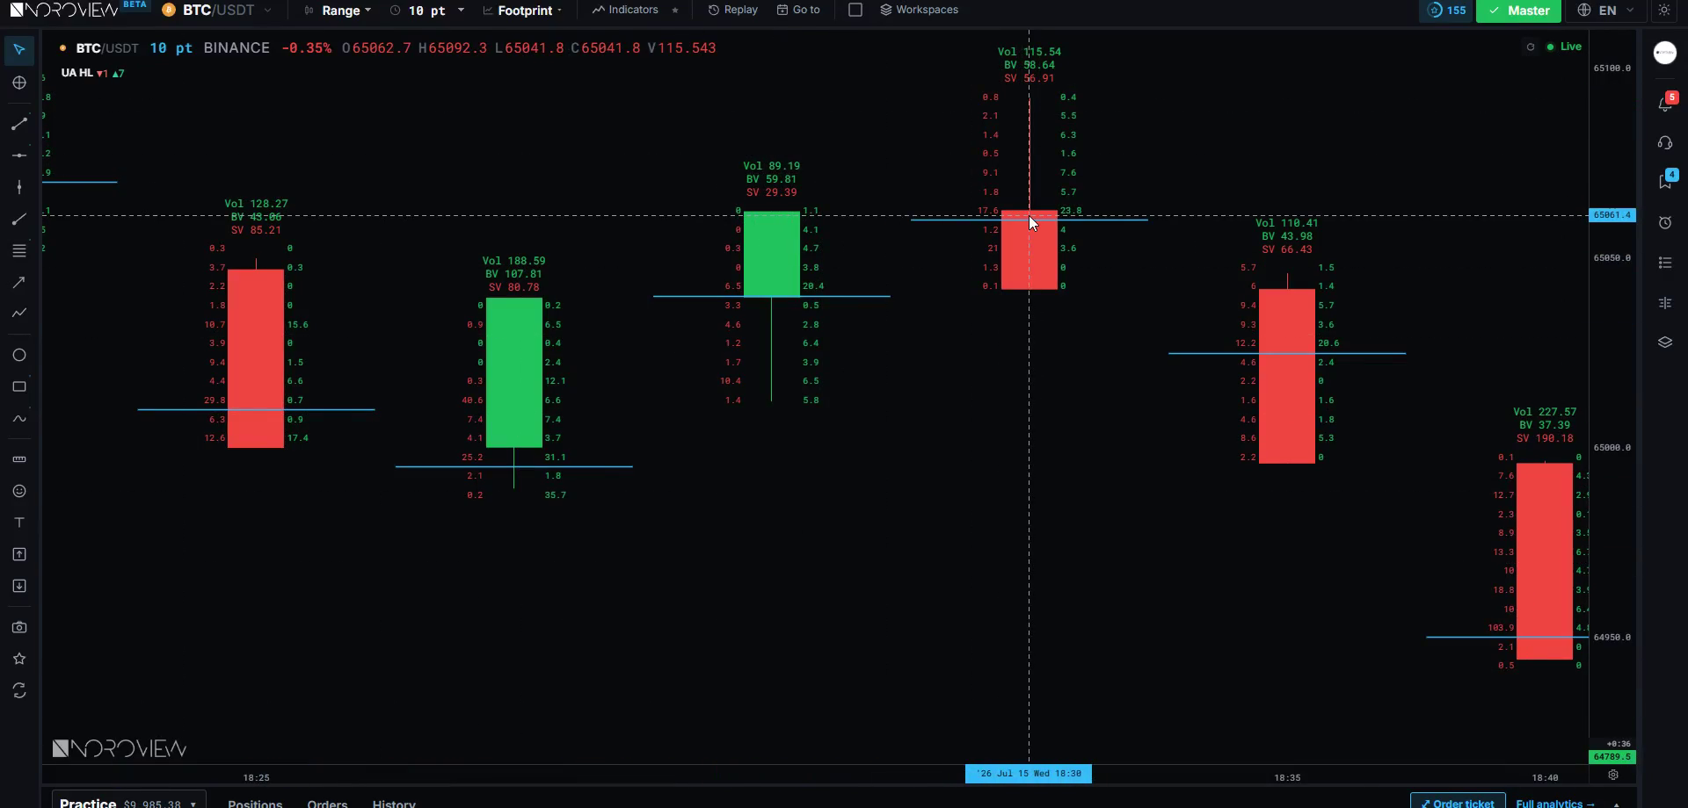Open favorites star in left toolbar

[x=19, y=659]
